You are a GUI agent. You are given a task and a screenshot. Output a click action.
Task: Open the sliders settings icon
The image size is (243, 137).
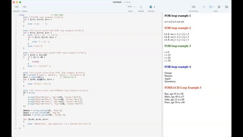[227, 7]
